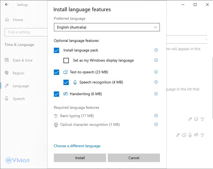This screenshot has height=169, width=213.
Task: Open Speech settings from sidebar
Action: point(19,99)
